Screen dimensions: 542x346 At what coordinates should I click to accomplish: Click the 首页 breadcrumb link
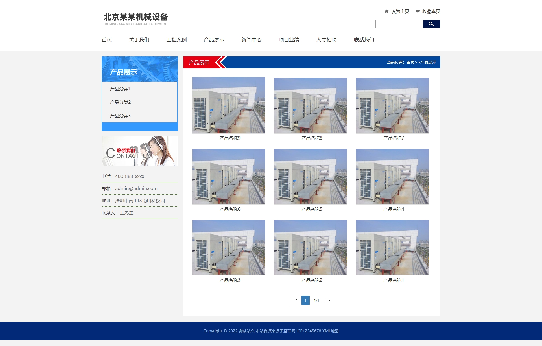point(410,62)
